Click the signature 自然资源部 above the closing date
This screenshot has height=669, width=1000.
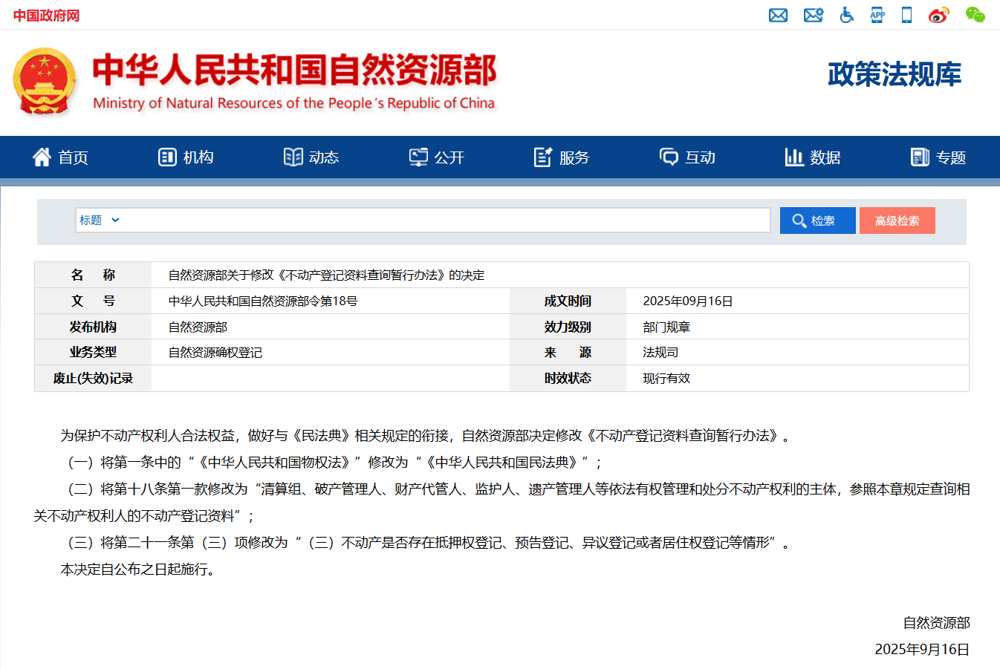point(937,623)
